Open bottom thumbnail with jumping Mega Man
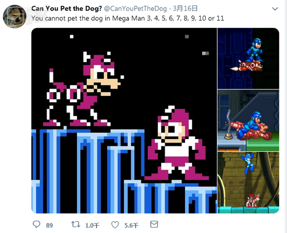287x233 pixels. click(248, 182)
